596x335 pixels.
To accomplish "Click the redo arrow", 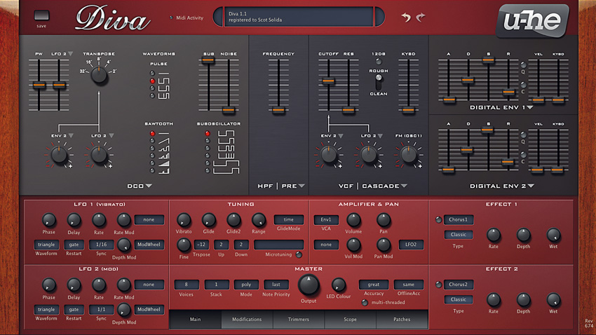I will pos(421,17).
